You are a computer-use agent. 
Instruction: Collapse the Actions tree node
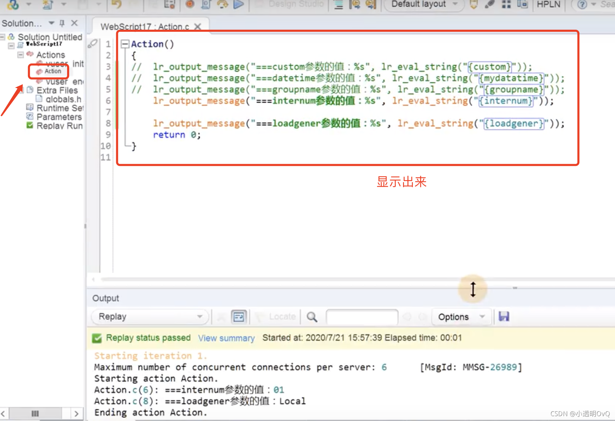coord(20,55)
